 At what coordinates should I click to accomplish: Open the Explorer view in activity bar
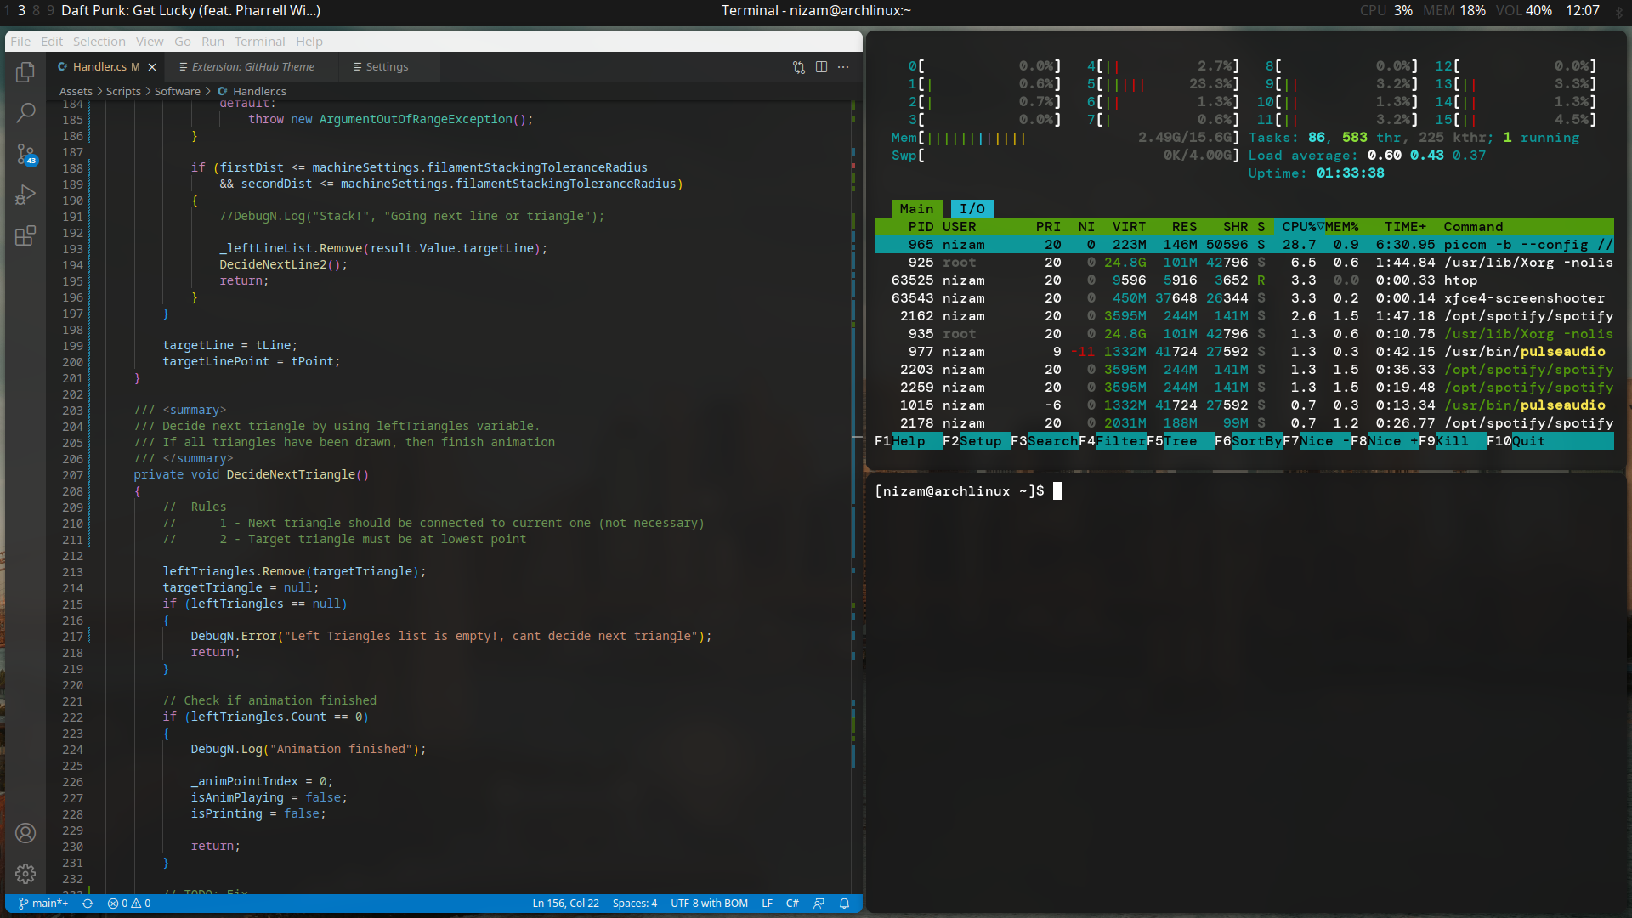(25, 72)
